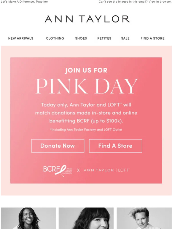This screenshot has height=229, width=172.
Task: Click the Pink Day headline banner
Action: [87, 86]
